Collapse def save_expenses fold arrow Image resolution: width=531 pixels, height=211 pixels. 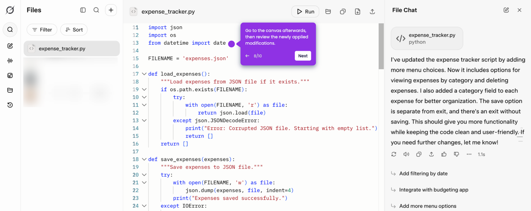144,159
